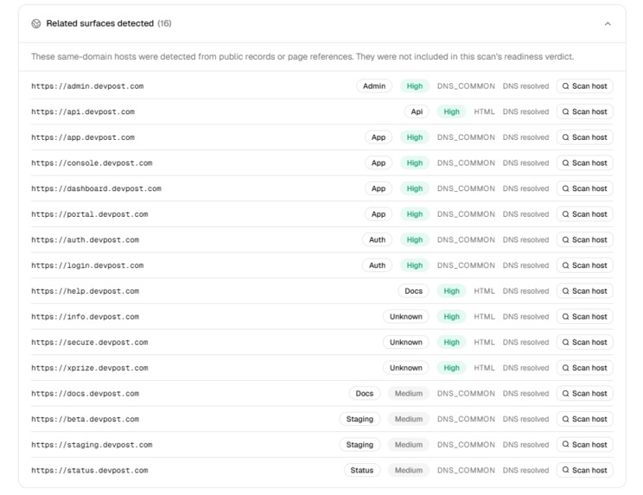
Task: Select the https://beta.devpost.com URL text
Action: (86, 419)
